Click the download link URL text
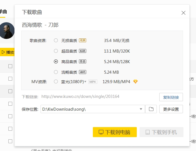The height and width of the screenshot is (151, 196). tap(80, 96)
